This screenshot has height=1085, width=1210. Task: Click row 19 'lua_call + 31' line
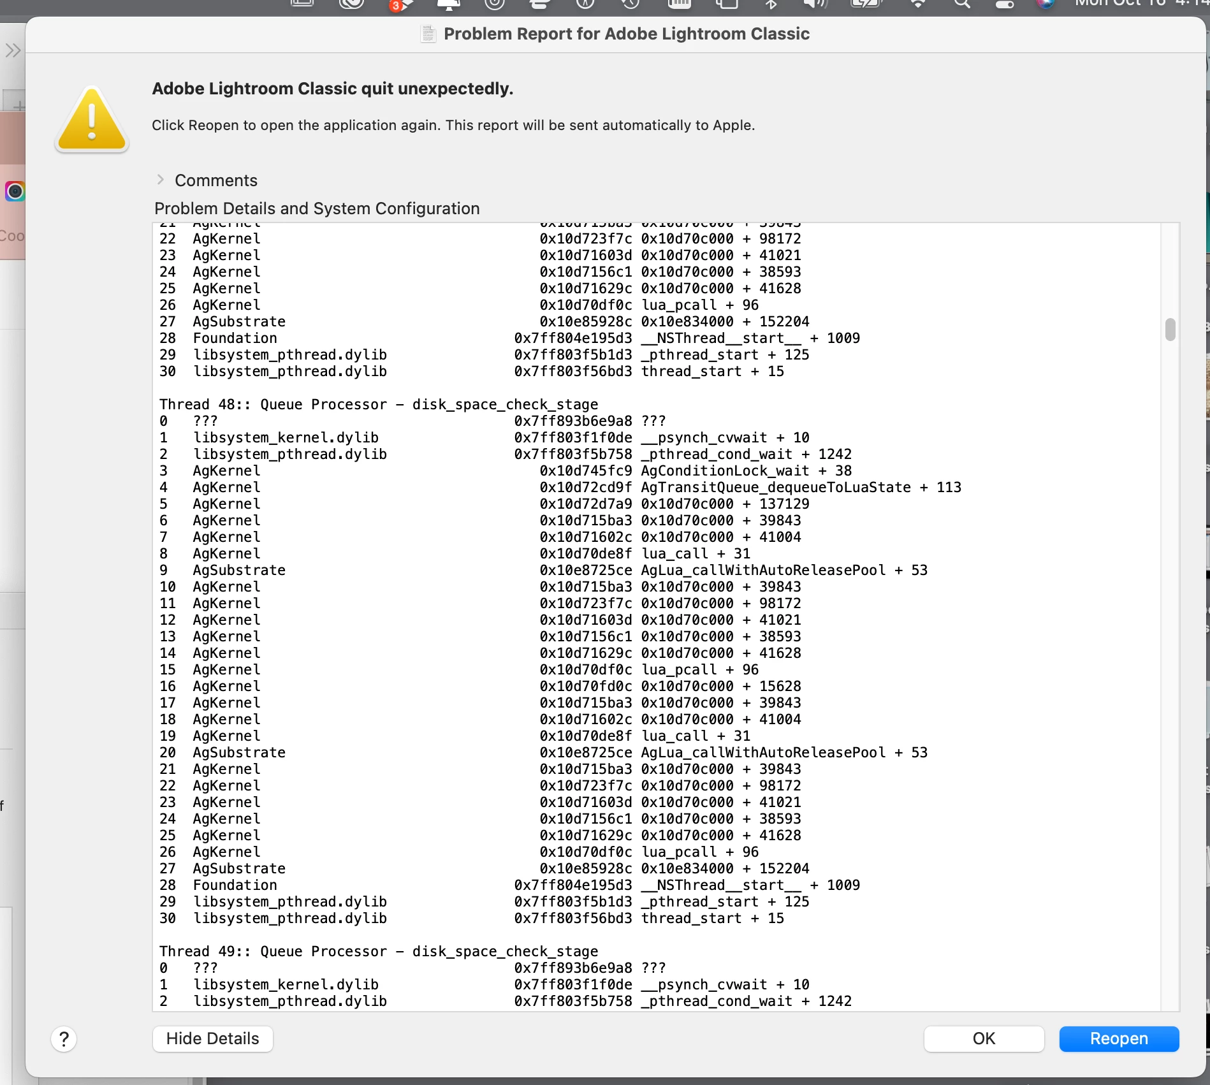(x=455, y=736)
